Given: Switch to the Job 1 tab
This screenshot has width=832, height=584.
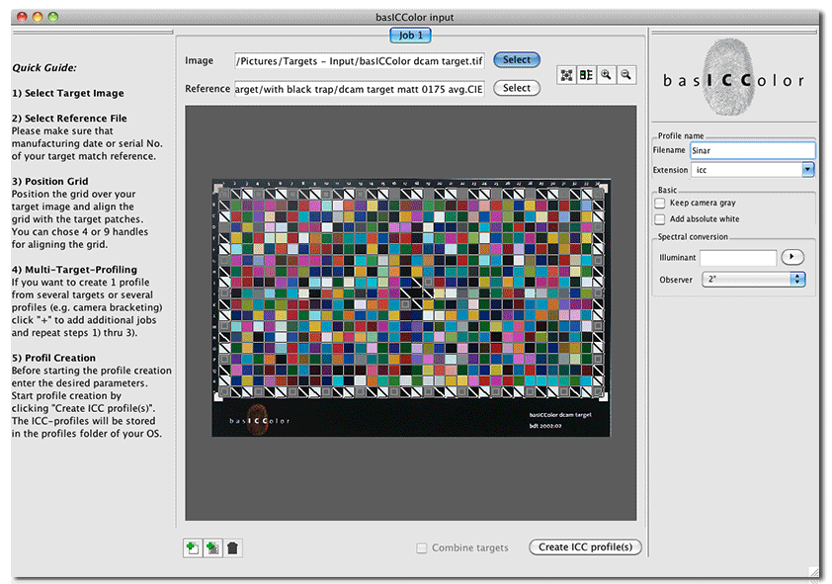Looking at the screenshot, I should [x=410, y=35].
